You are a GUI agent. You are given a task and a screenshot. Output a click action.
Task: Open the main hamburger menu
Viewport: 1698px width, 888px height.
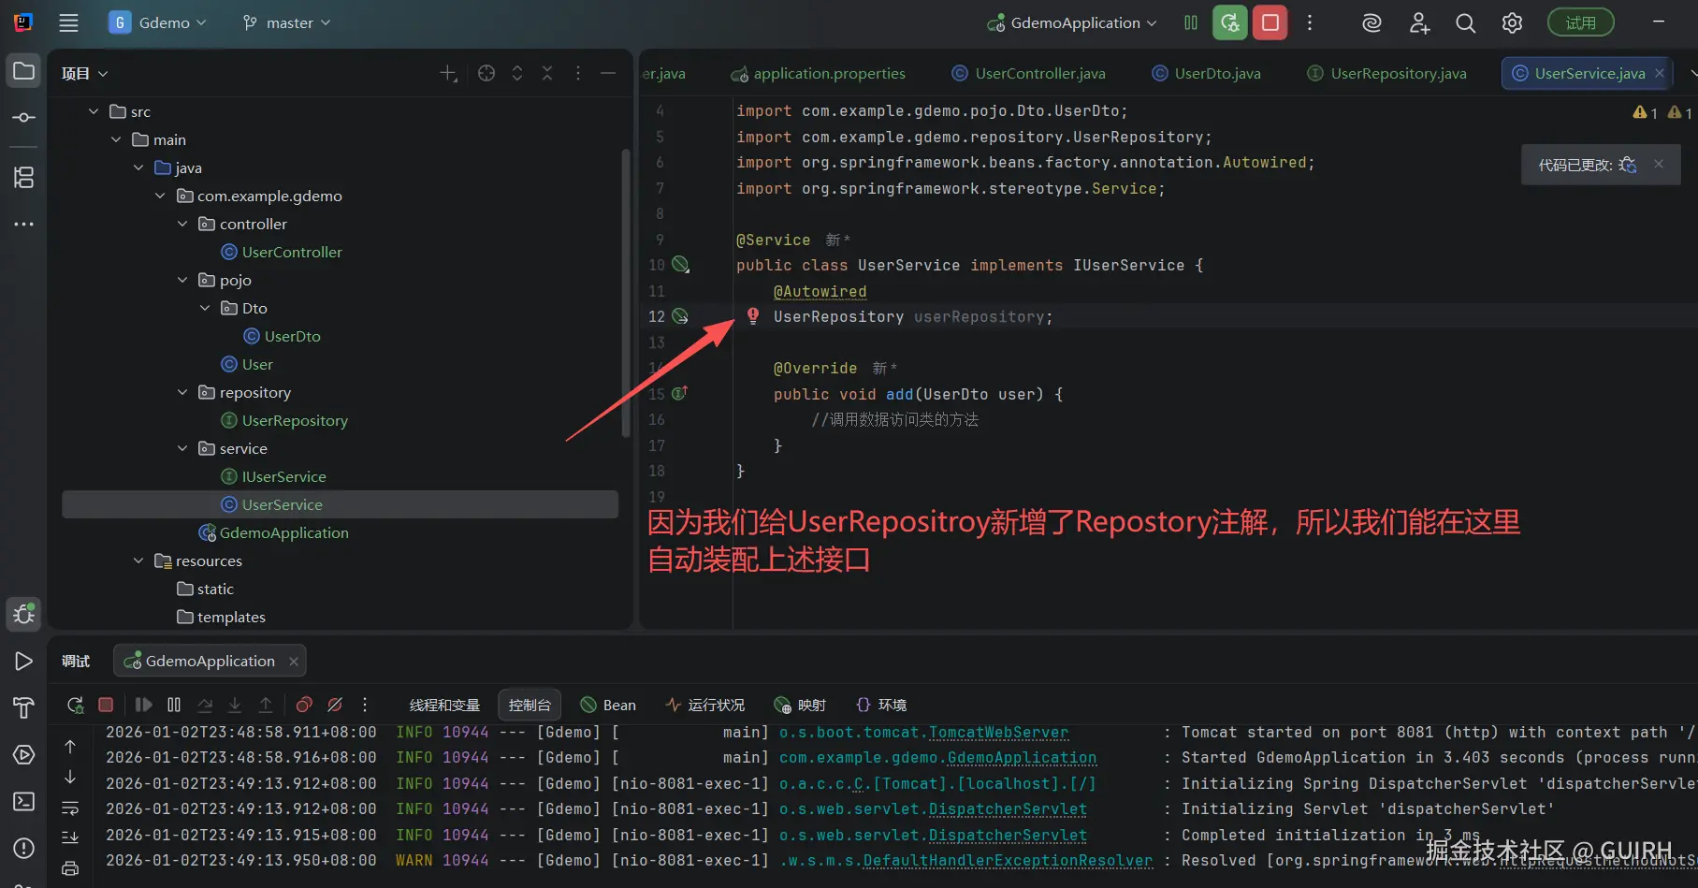click(68, 23)
